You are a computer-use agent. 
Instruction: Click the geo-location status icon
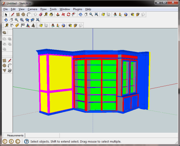(5, 142)
